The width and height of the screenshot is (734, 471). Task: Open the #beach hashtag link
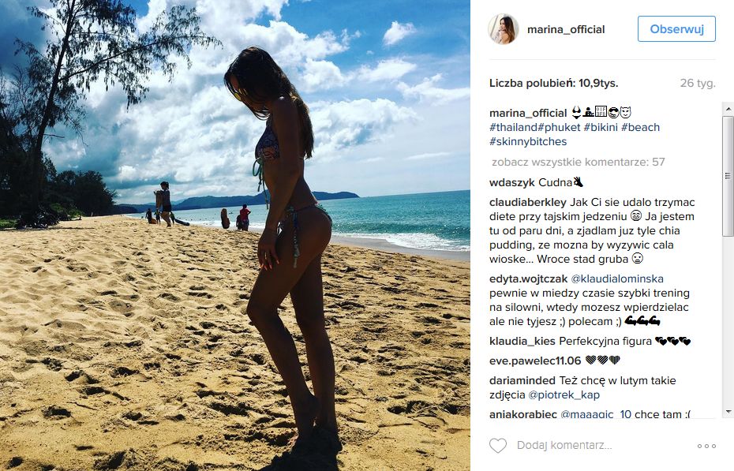click(x=640, y=127)
